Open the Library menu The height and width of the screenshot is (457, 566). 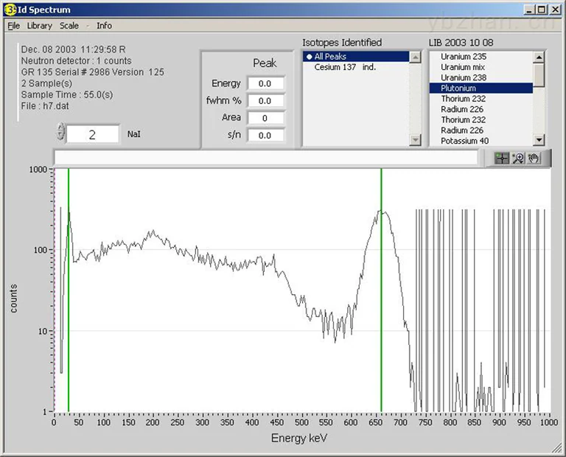40,26
